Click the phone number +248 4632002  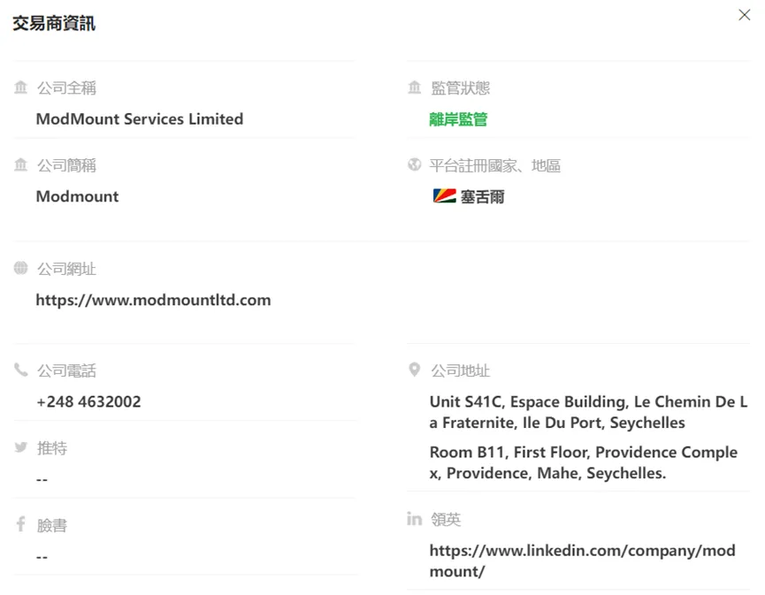88,401
